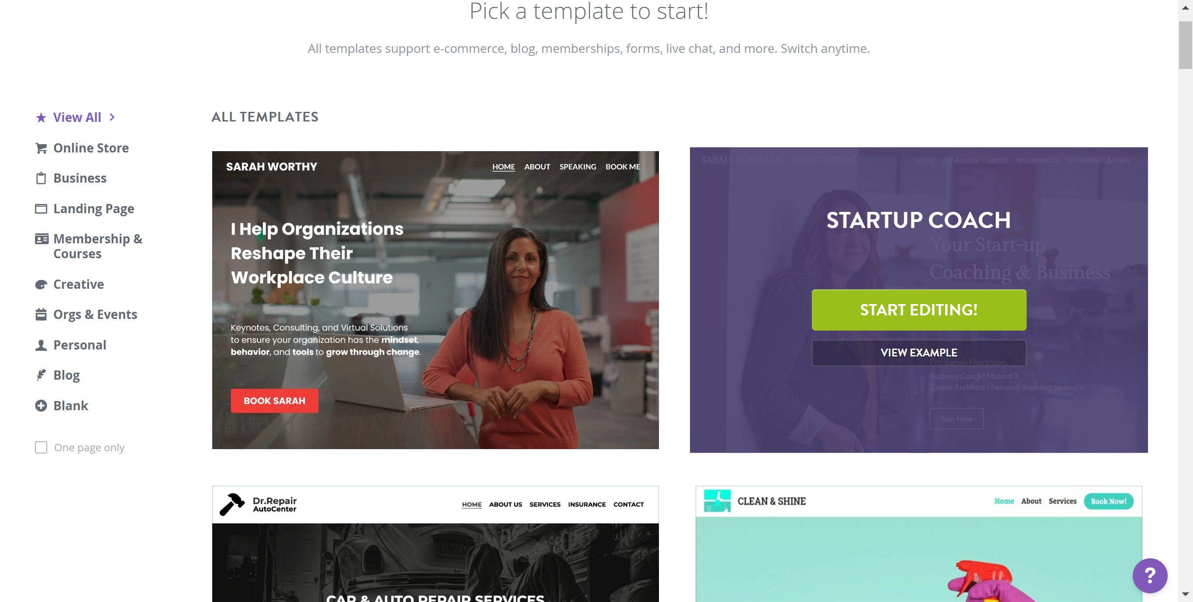The image size is (1193, 602).
Task: Click the Membership & Courses card icon
Action: pos(41,239)
